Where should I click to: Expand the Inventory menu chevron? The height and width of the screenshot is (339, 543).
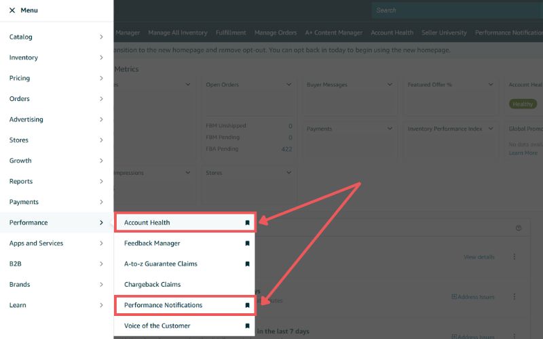pyautogui.click(x=101, y=58)
